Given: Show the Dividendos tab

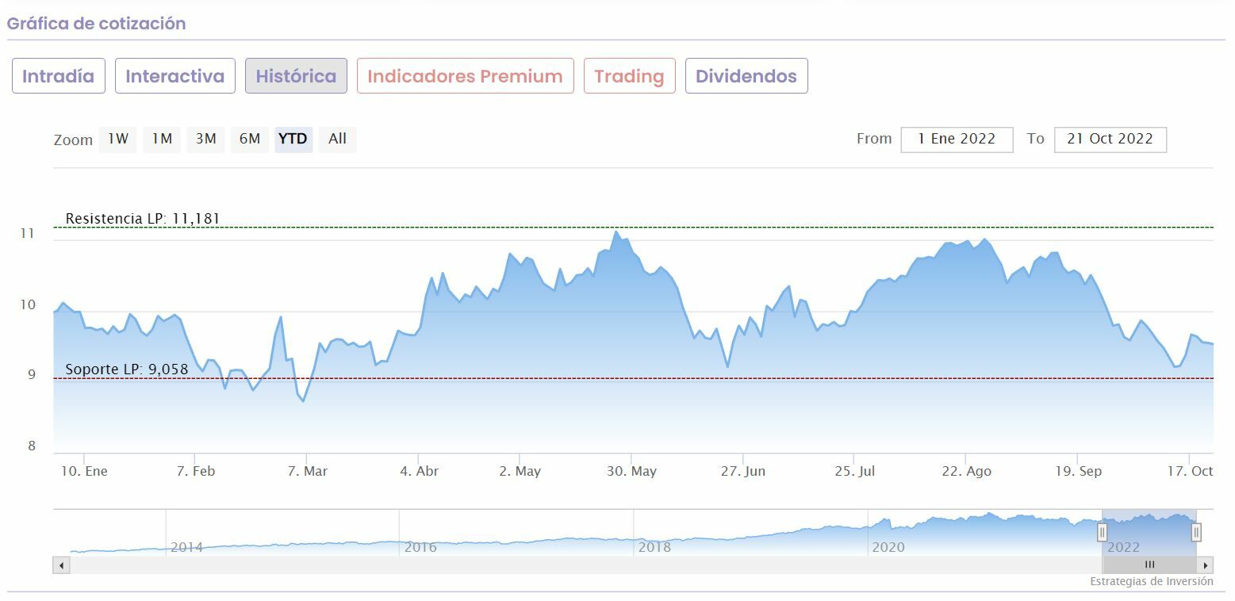Looking at the screenshot, I should click(746, 76).
